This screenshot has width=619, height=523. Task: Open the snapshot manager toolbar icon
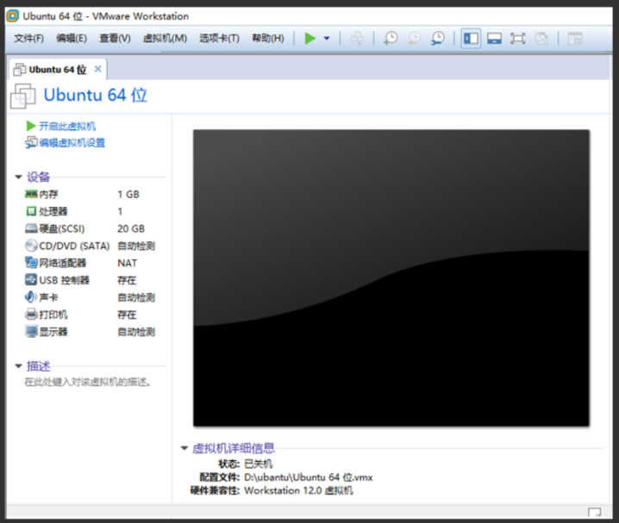click(437, 38)
